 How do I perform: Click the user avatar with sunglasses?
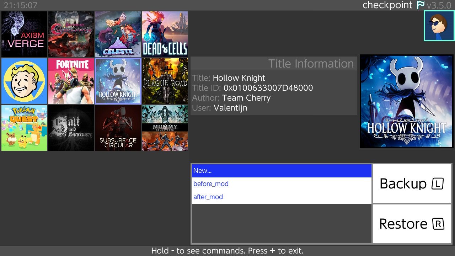(x=439, y=26)
